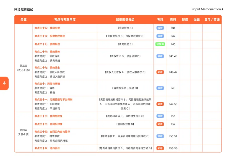
Task: Click page number P51
Action: tap(173, 116)
